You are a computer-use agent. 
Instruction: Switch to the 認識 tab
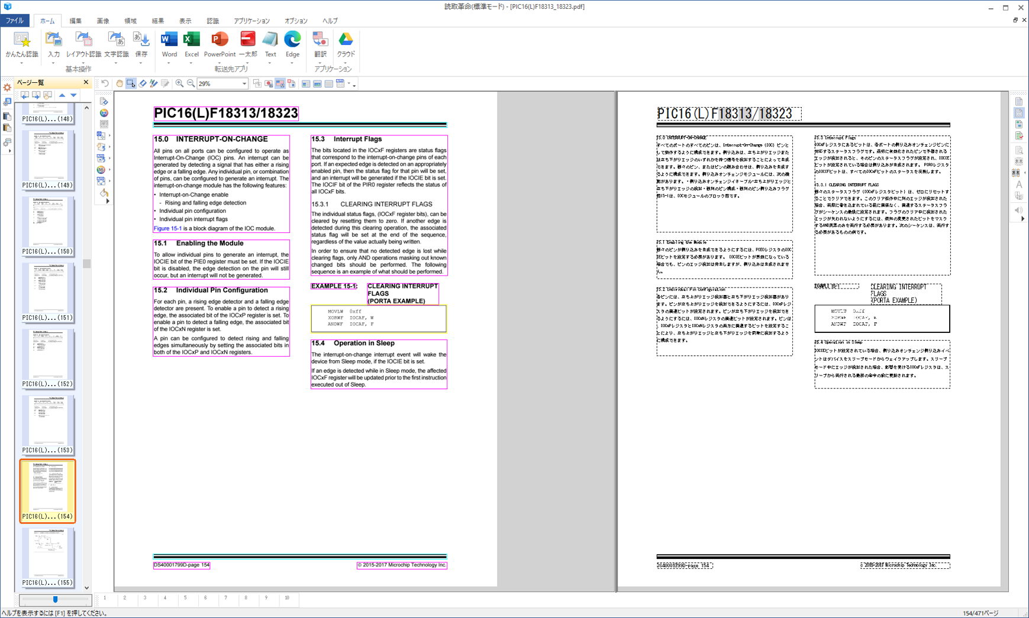[212, 21]
